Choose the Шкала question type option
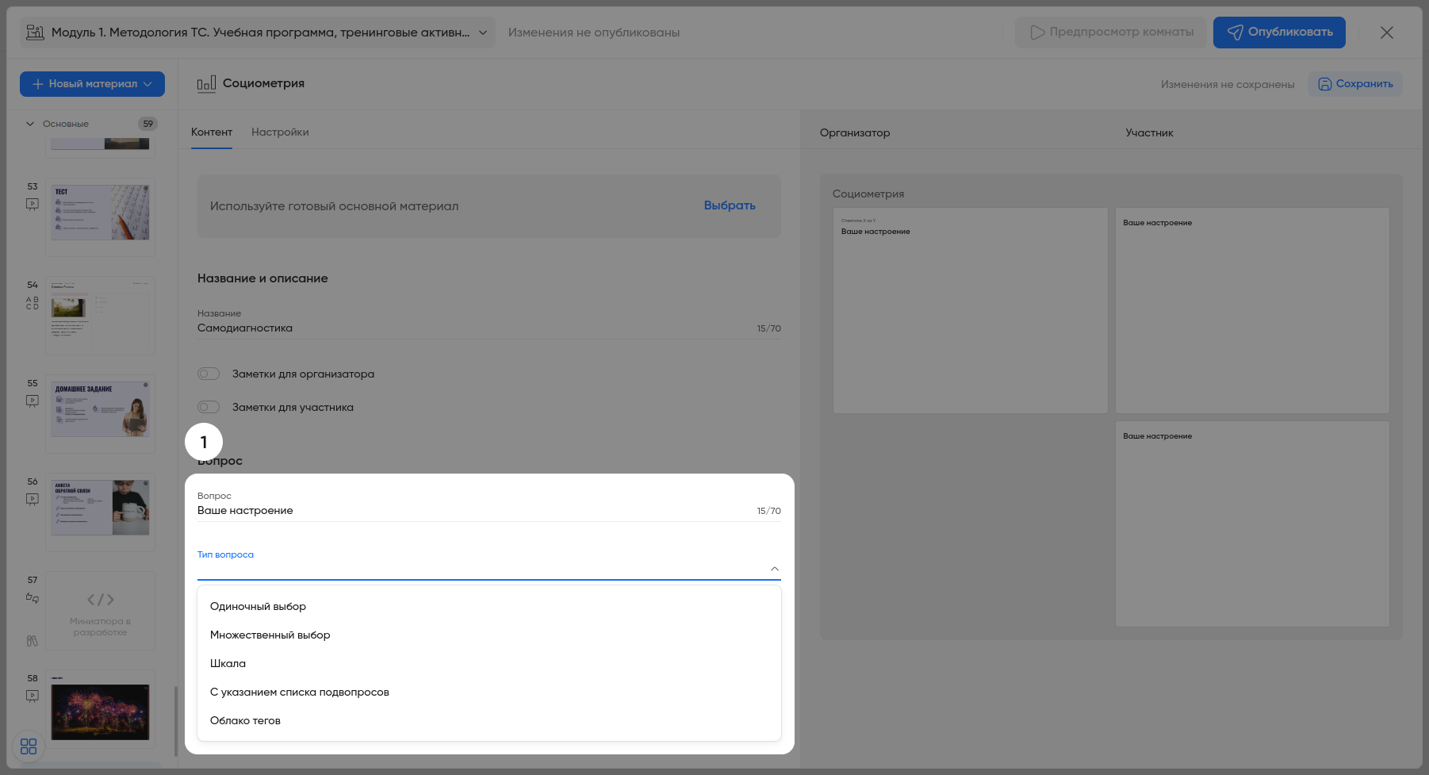 click(x=228, y=663)
